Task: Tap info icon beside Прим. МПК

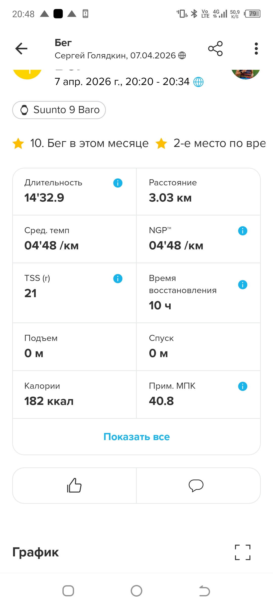Action: point(243,386)
